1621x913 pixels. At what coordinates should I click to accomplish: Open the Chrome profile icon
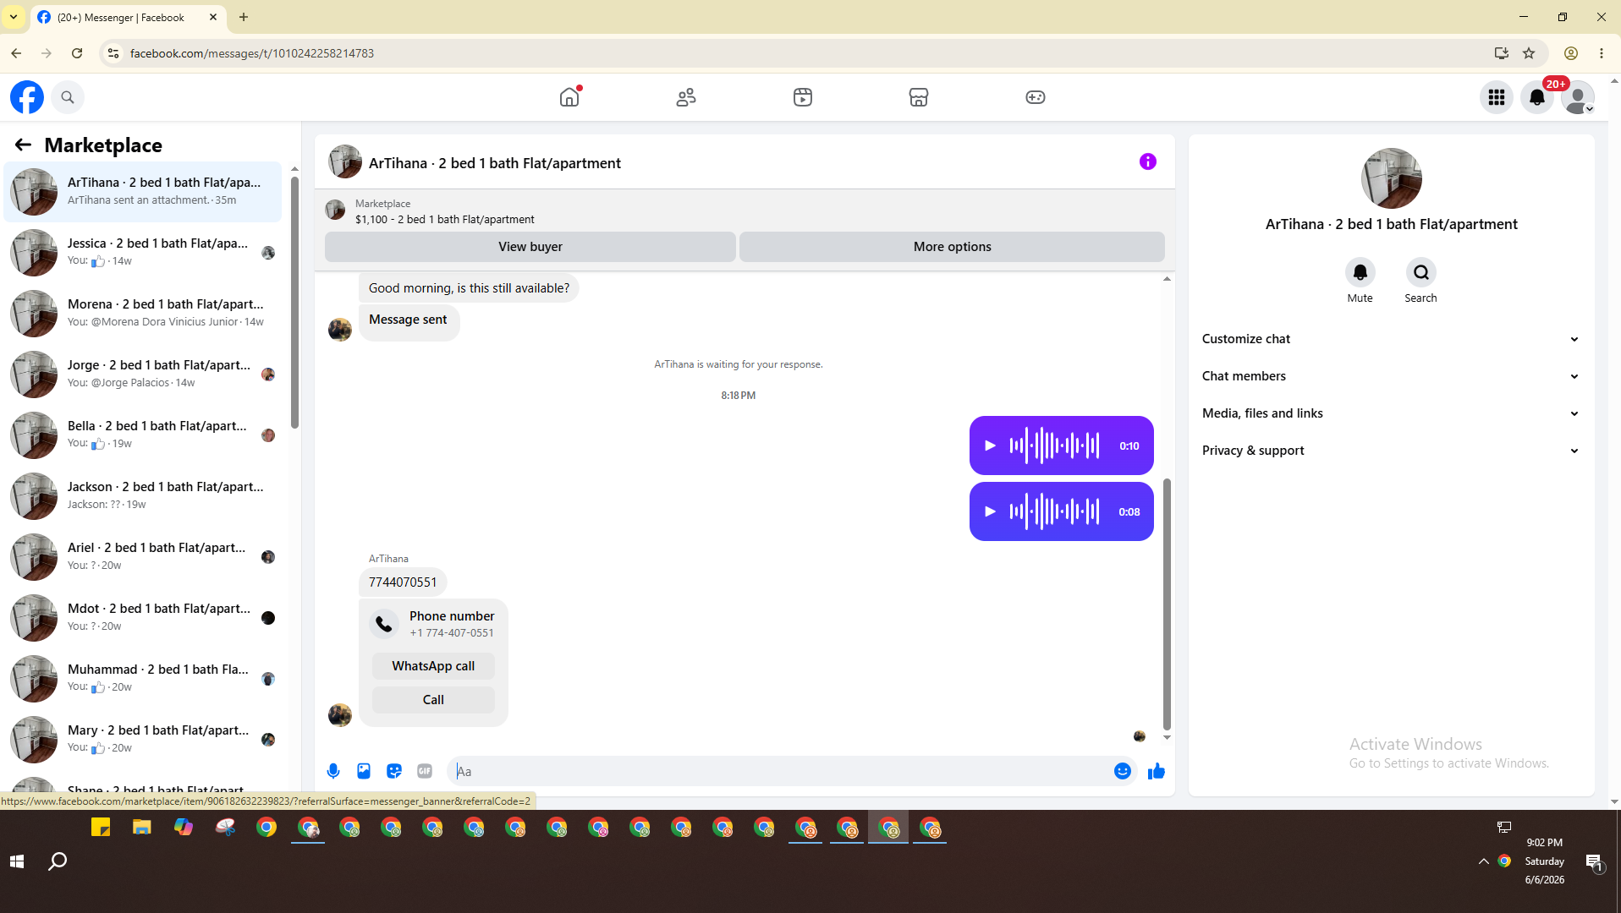1571,53
